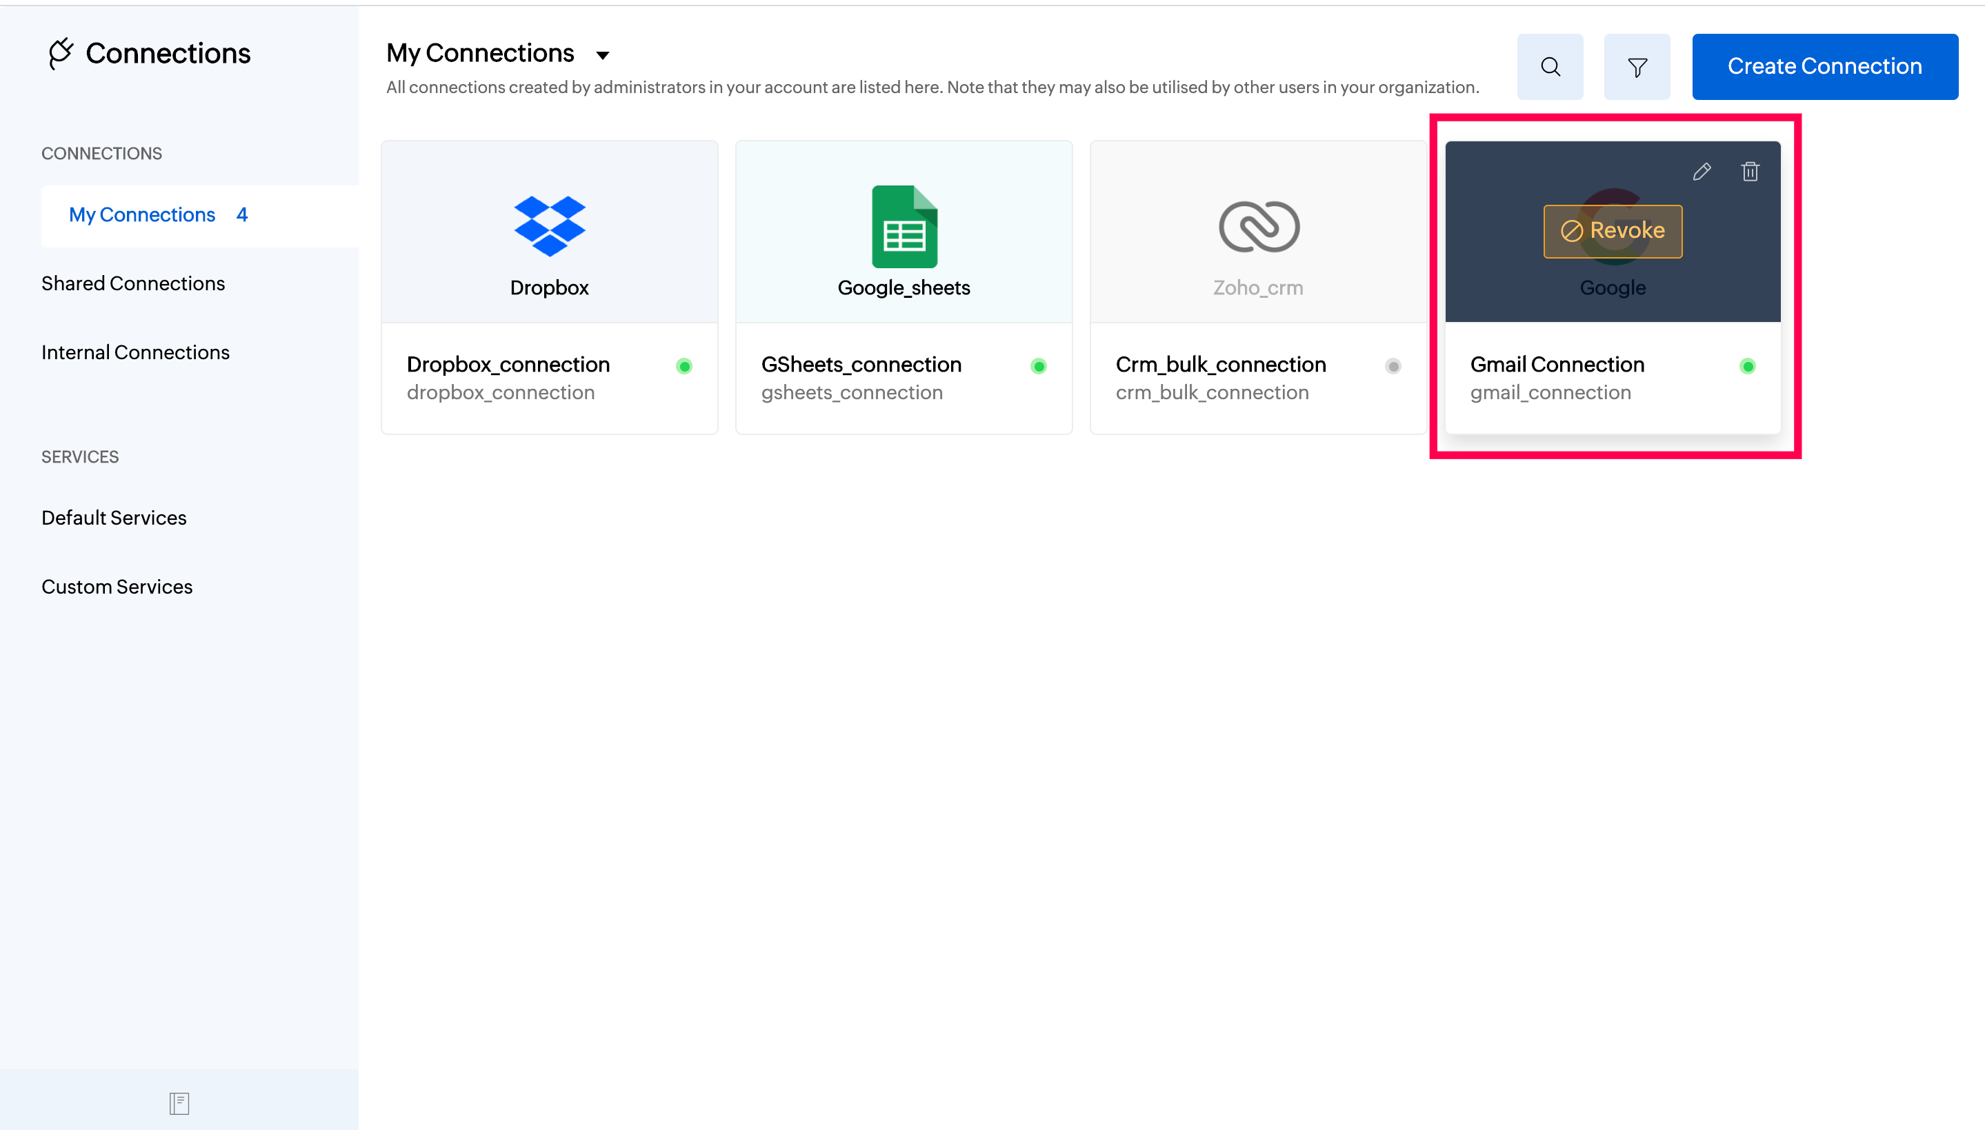Click the My Connections page heading

point(480,53)
